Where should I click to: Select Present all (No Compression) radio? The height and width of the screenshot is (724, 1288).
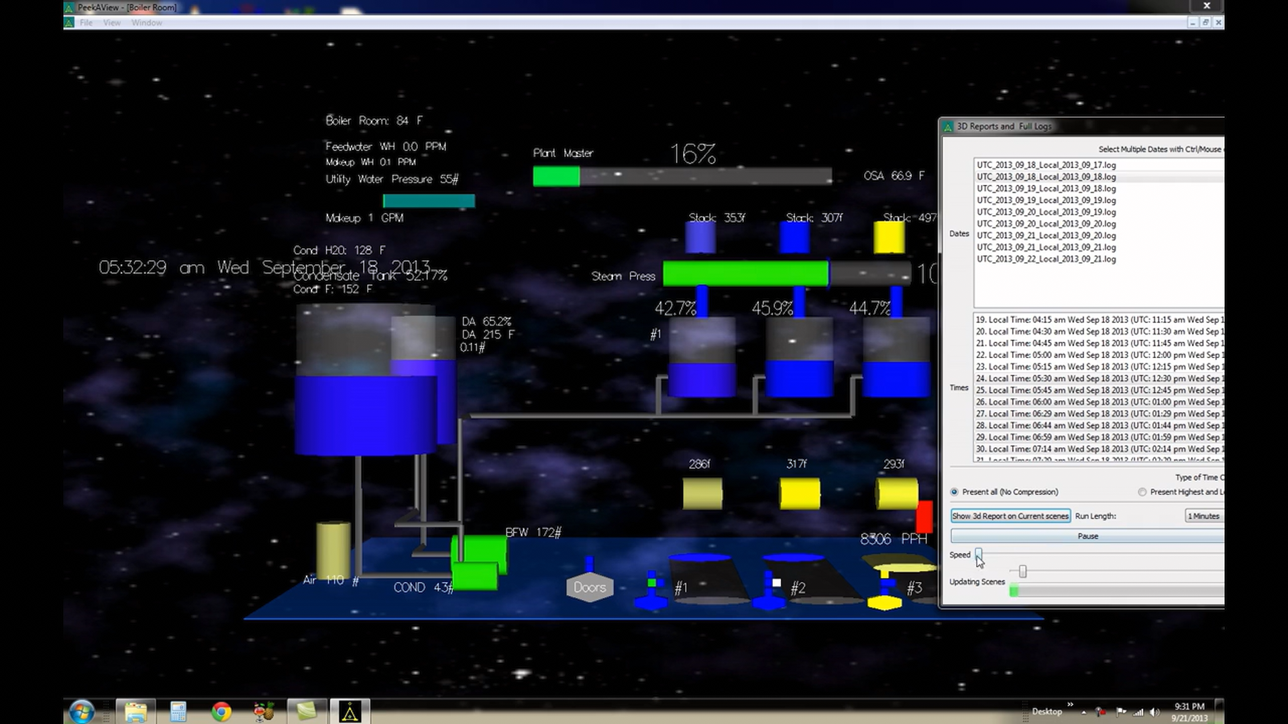coord(954,492)
